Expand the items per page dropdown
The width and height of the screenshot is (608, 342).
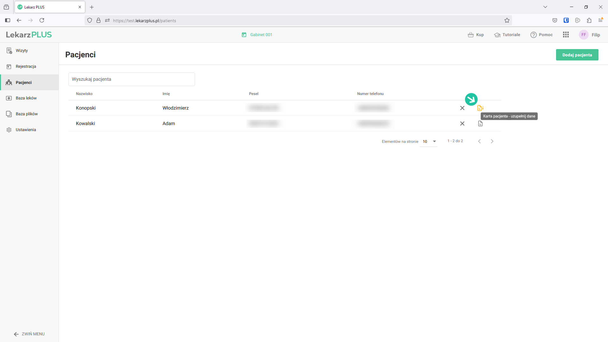click(x=428, y=142)
